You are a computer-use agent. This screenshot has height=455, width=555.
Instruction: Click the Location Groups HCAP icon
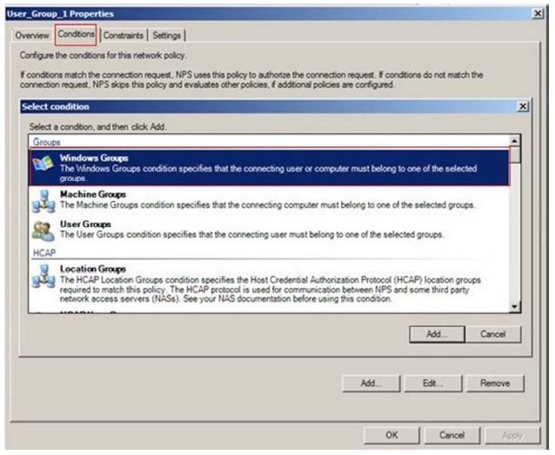[x=43, y=276]
